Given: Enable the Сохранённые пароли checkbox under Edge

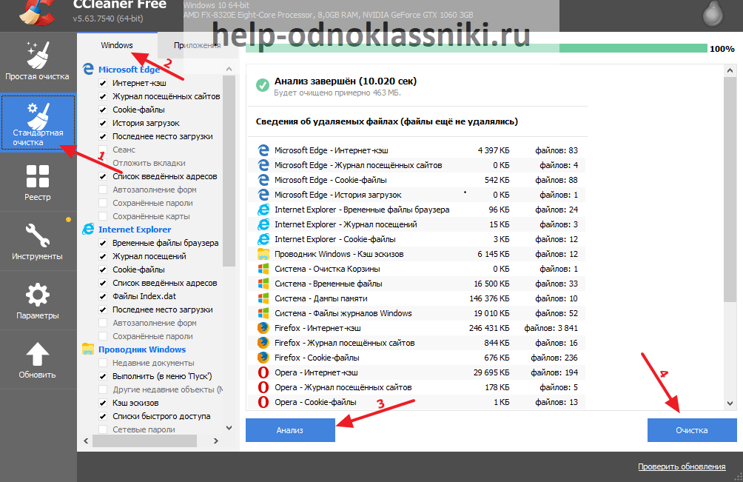Looking at the screenshot, I should [103, 203].
